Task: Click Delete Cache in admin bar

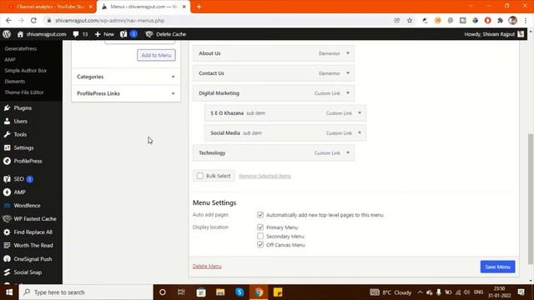Action: 166,34
